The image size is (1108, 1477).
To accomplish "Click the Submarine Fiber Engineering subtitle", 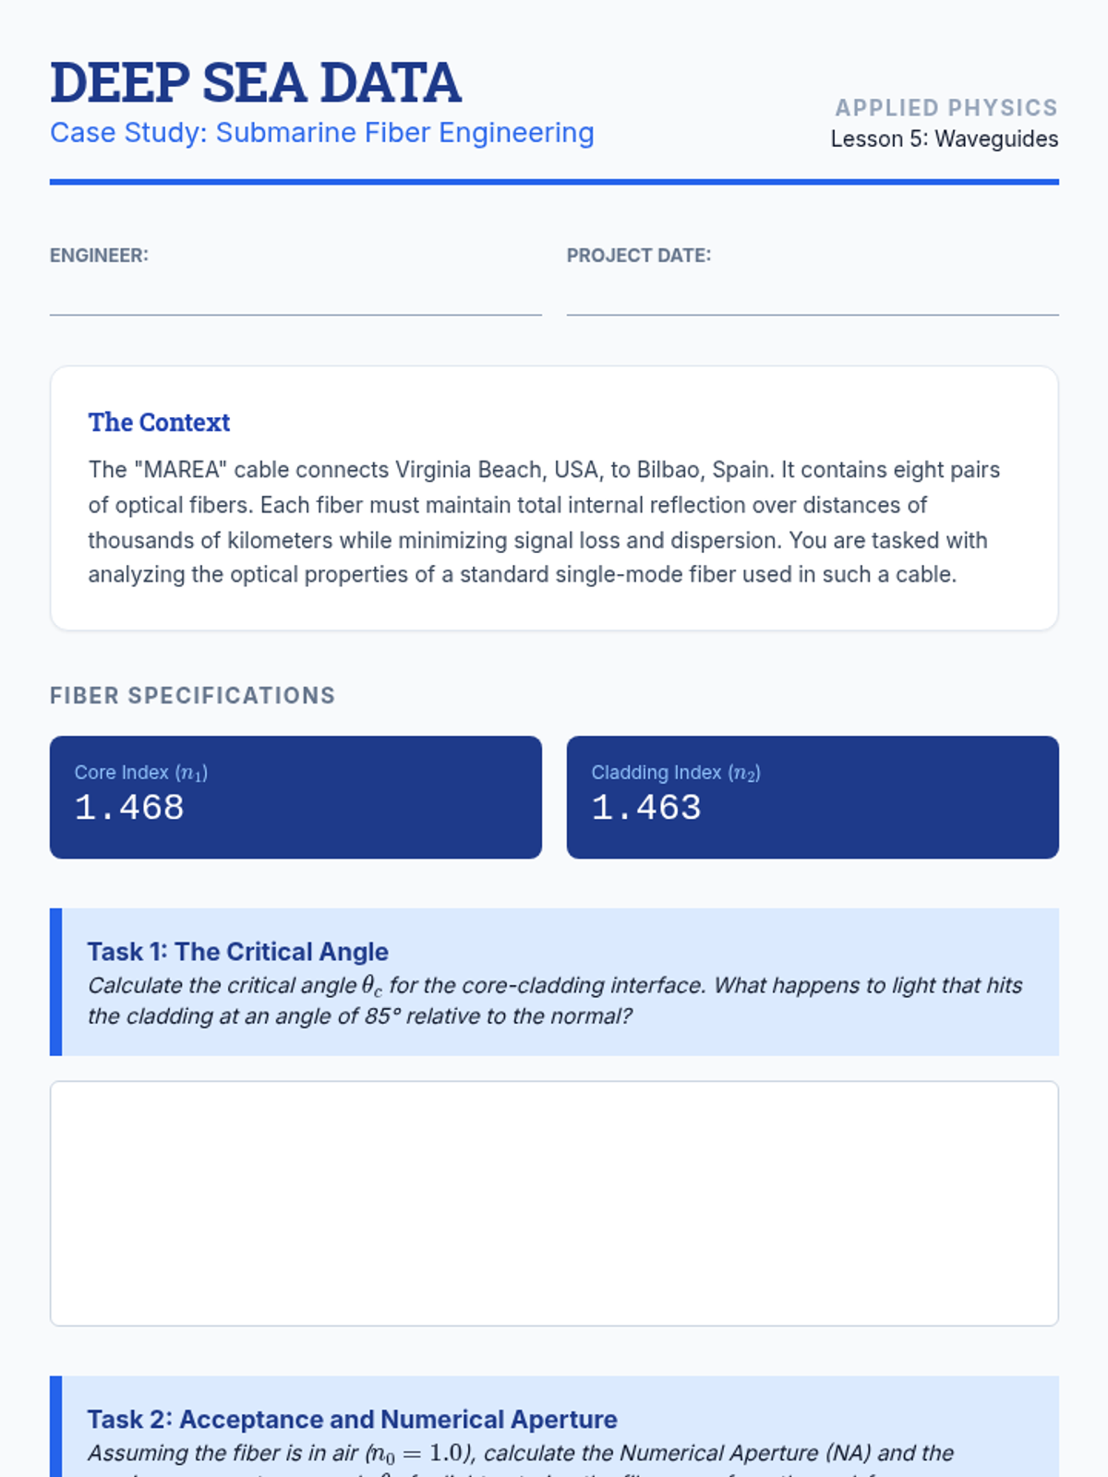I will click(322, 133).
